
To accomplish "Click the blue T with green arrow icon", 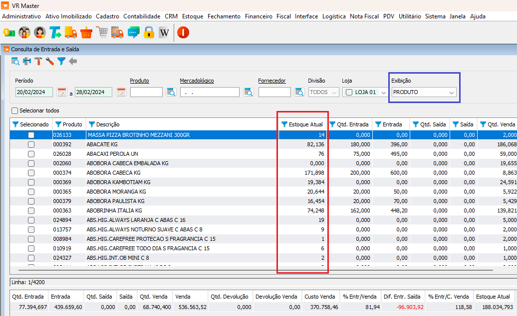I will pos(55,32).
